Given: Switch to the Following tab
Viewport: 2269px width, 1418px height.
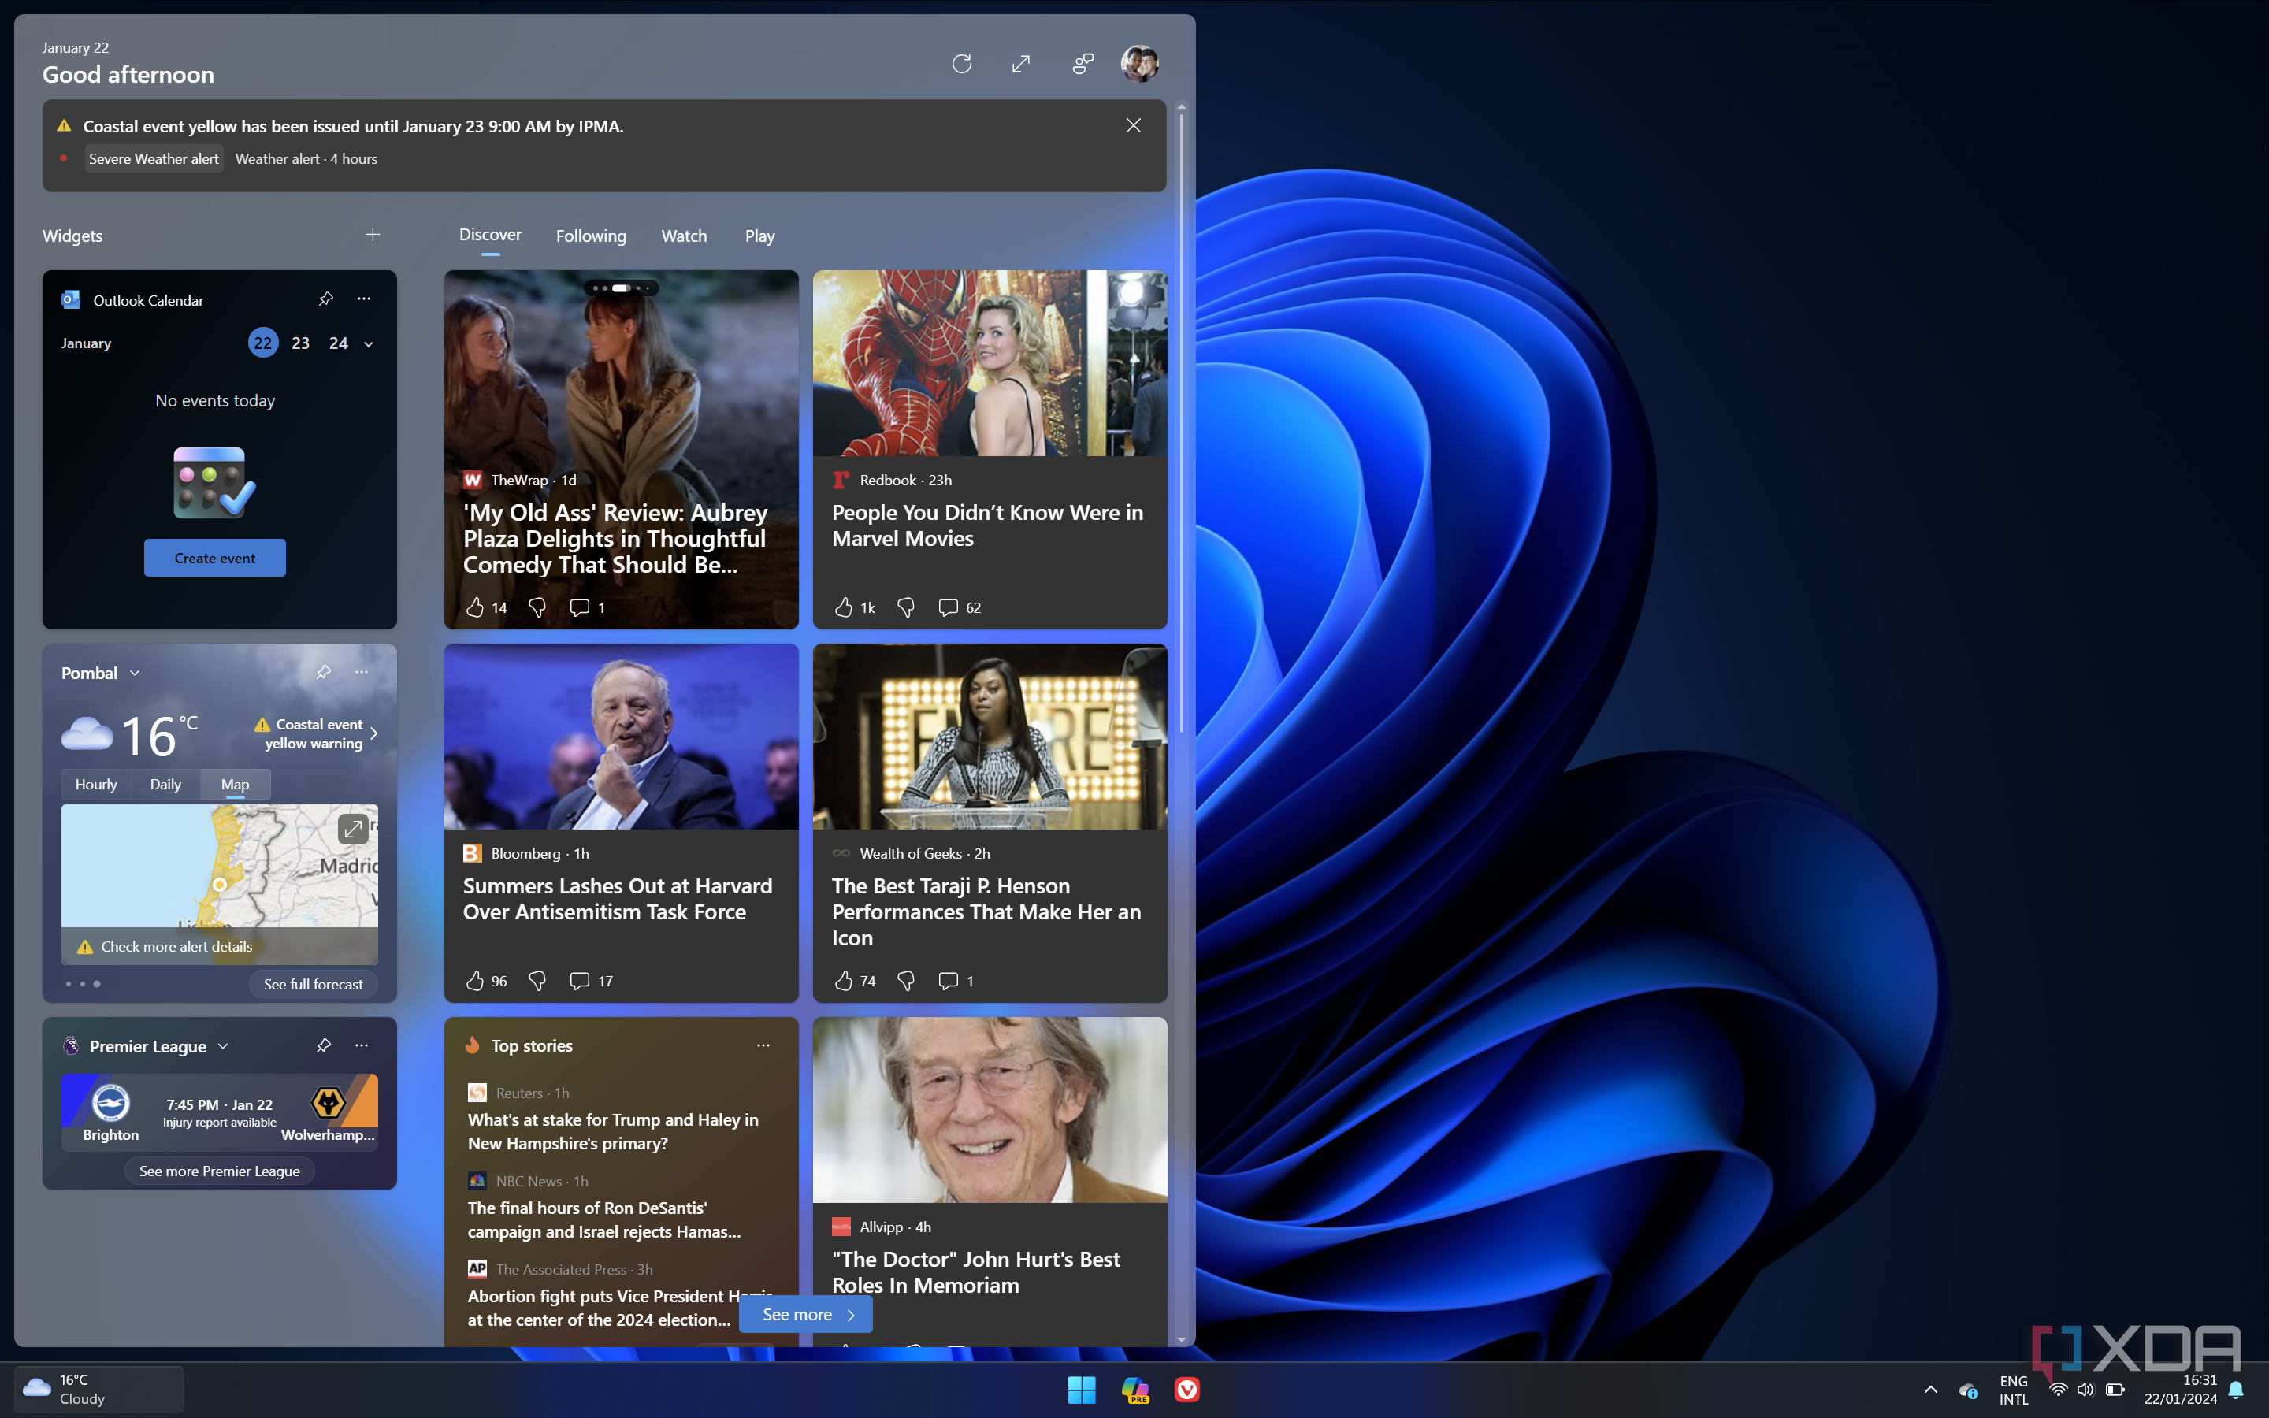Looking at the screenshot, I should (x=591, y=236).
